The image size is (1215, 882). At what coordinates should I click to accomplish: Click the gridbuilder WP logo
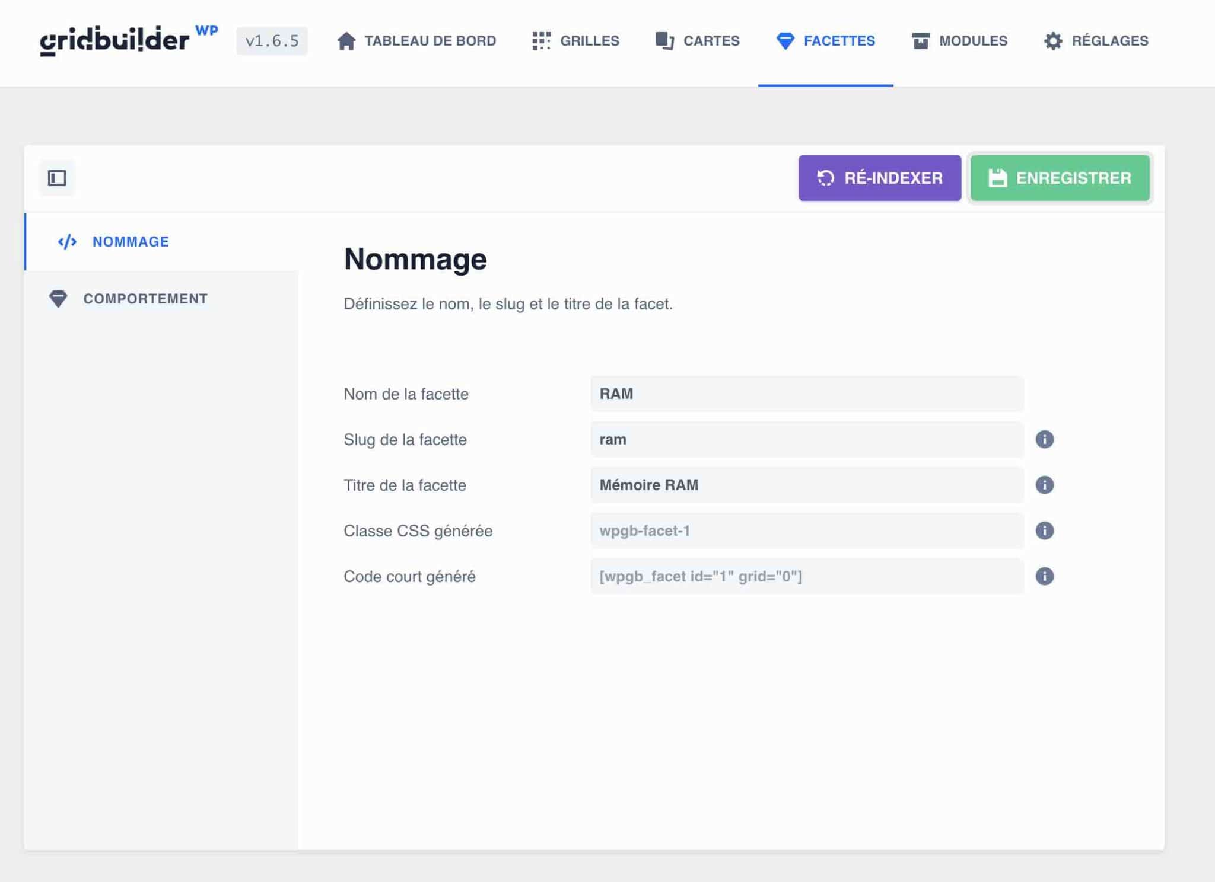point(129,40)
